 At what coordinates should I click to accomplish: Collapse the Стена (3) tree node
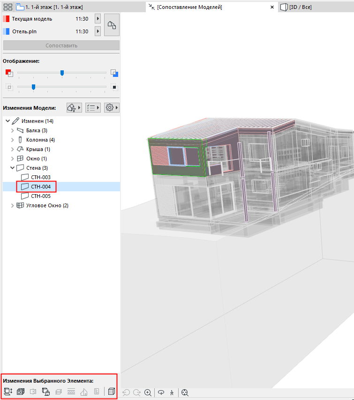tap(12, 168)
